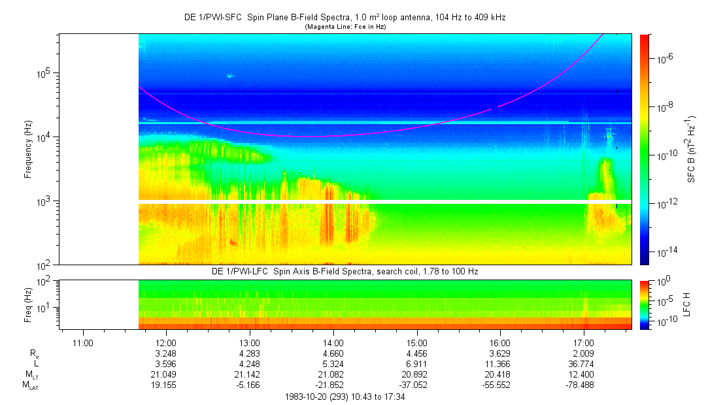The image size is (708, 405).
Task: Click the 11:00 time tick label
Action: tap(82, 342)
